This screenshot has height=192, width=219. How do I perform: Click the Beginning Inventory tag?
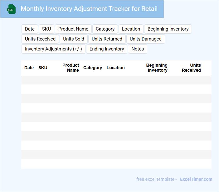pos(168,29)
